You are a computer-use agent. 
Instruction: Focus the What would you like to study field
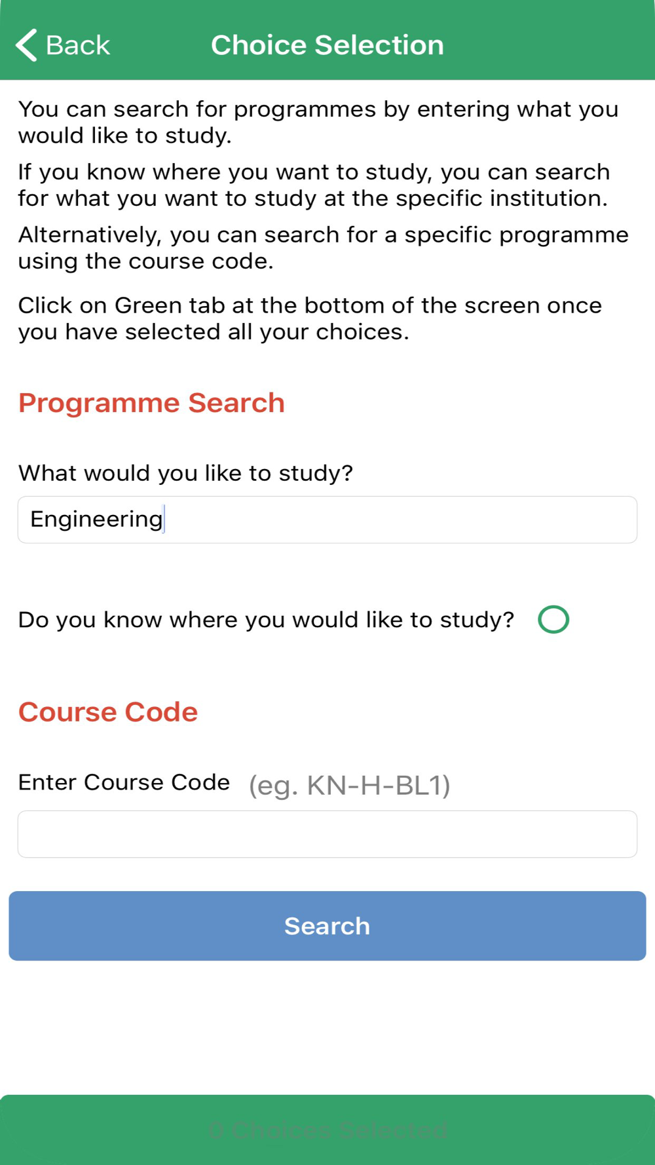tap(327, 520)
